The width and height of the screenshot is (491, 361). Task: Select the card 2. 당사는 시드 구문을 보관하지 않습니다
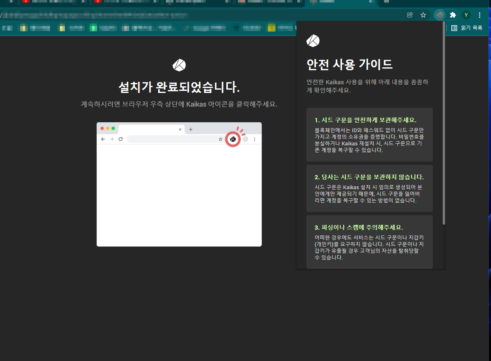[x=370, y=188]
